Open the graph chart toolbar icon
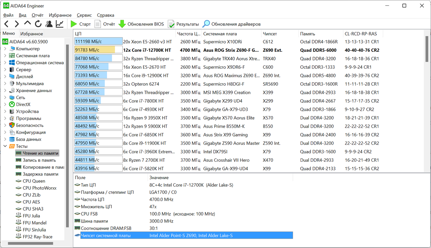The width and height of the screenshot is (431, 248). pos(60,24)
